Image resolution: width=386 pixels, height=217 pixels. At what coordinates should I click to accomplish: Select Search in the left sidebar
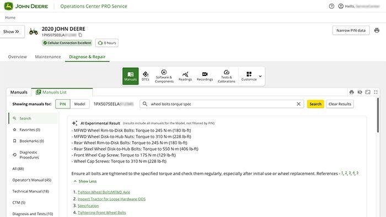(x=33, y=118)
